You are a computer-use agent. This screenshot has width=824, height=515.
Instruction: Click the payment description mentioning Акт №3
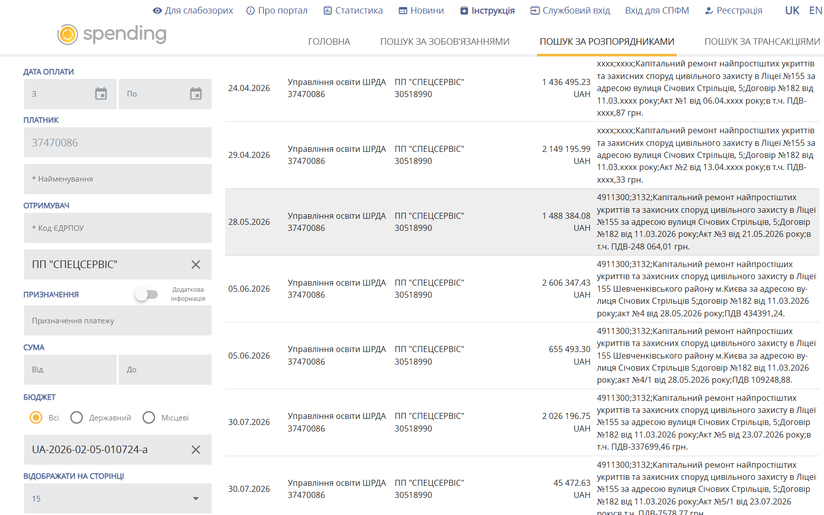click(x=706, y=222)
